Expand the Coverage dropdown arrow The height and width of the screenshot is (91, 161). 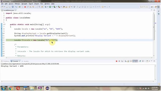pos(57,7)
